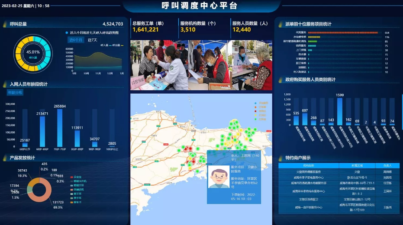This screenshot has width=403, height=225.
Task: Select the merchant row 卧龙山庄76号-5
Action: 339,177
